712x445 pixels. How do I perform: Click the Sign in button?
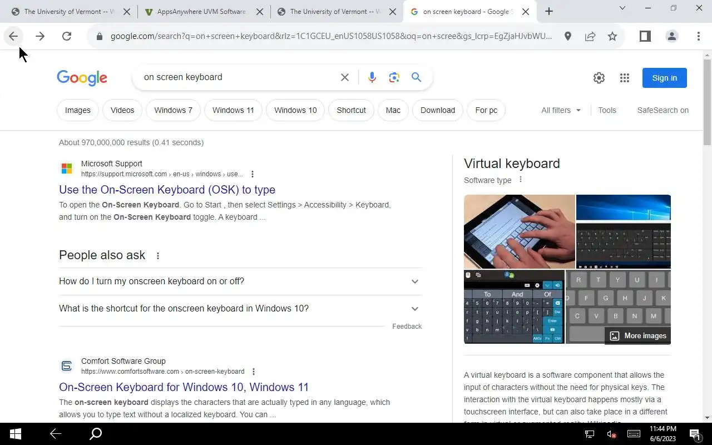point(665,78)
